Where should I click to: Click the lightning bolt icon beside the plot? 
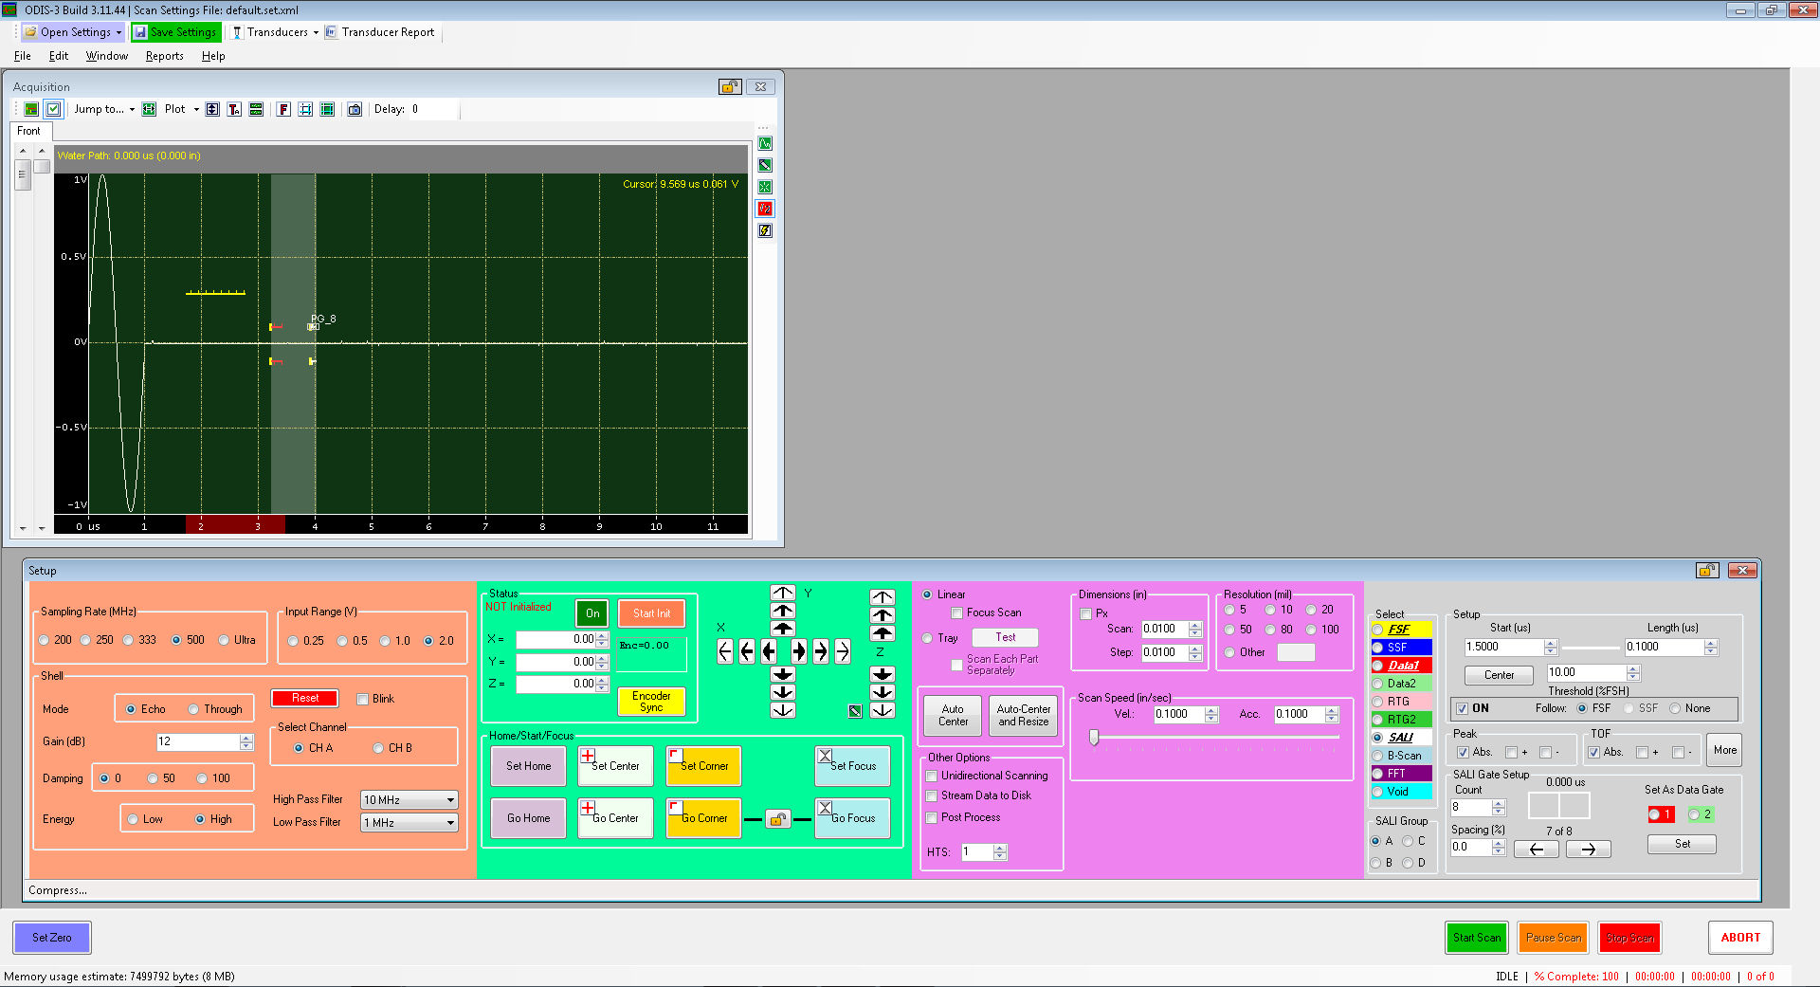pyautogui.click(x=765, y=230)
